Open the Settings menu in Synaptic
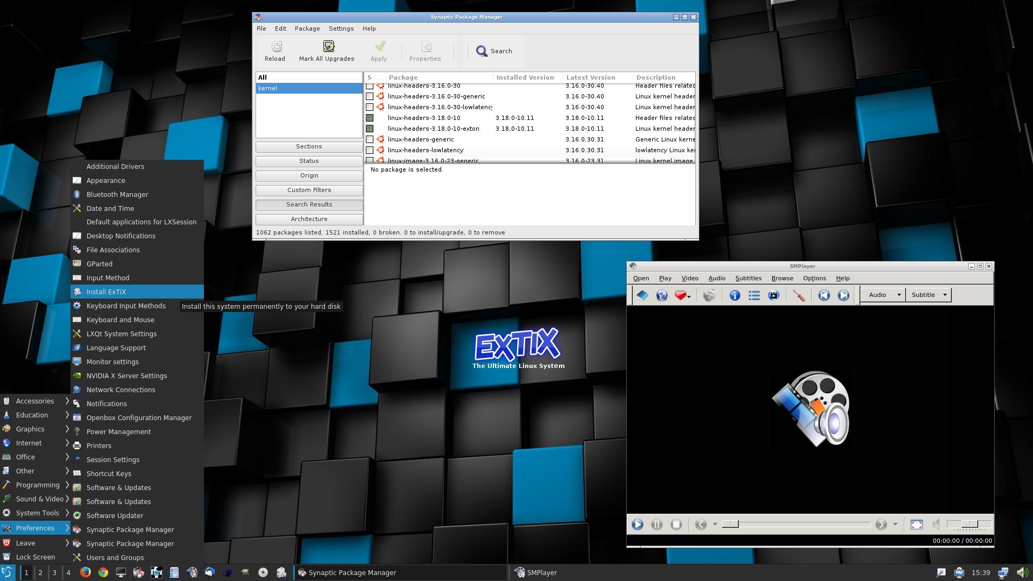The image size is (1033, 581). pyautogui.click(x=341, y=29)
